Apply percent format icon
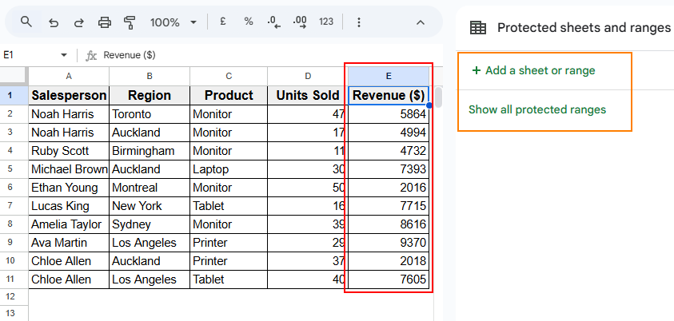The height and width of the screenshot is (321, 674). [249, 22]
